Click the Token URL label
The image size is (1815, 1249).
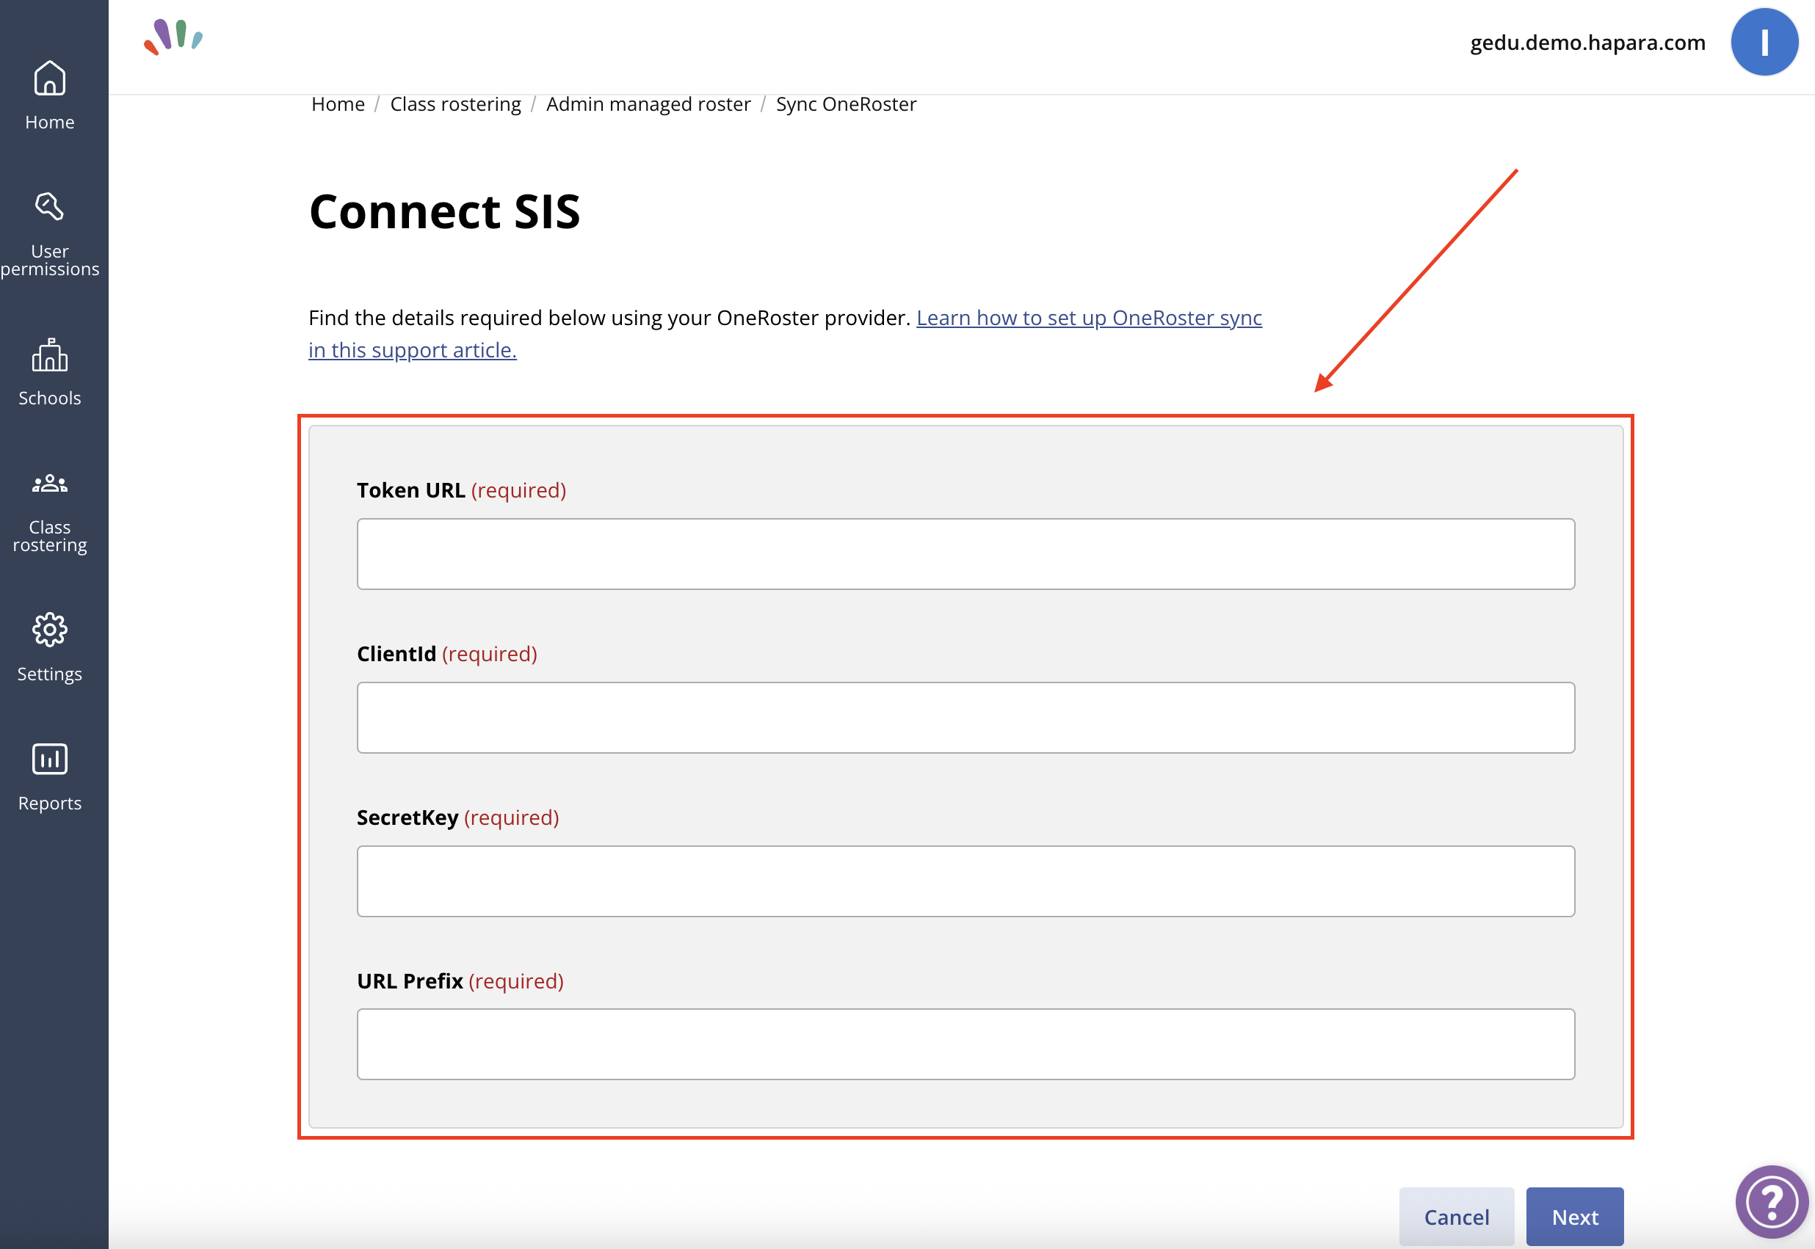click(411, 490)
